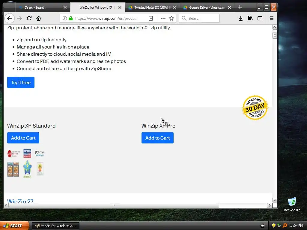Screen dimensions: 307x230
Task: Click the horizontal scrollbar left arrow
Action: (6, 205)
